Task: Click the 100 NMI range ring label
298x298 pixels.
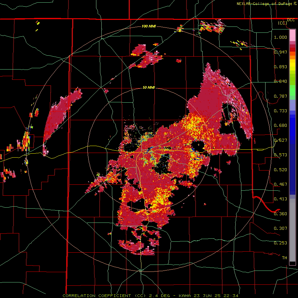Action: click(x=149, y=26)
